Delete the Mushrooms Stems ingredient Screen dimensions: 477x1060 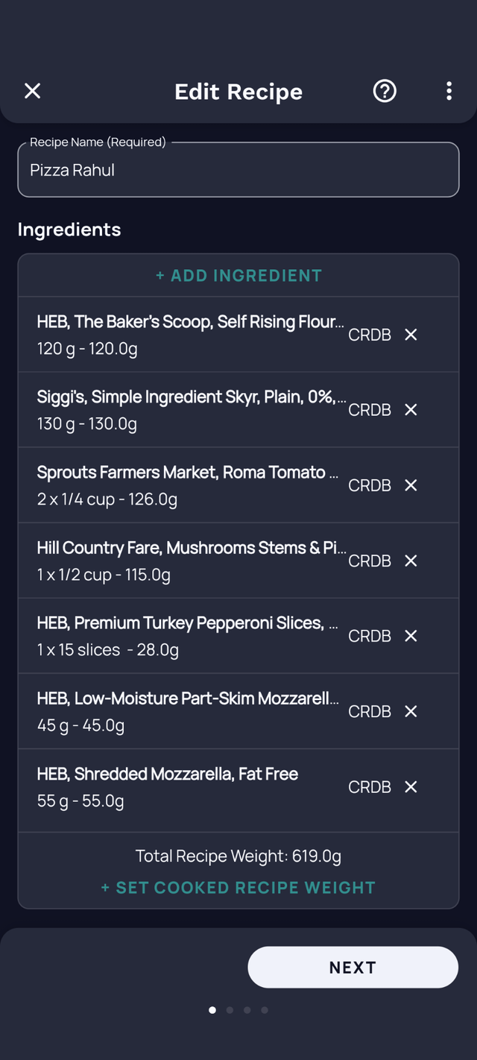coord(411,561)
